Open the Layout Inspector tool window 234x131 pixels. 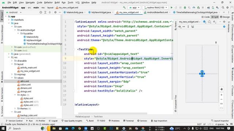pyautogui.click(x=220, y=121)
